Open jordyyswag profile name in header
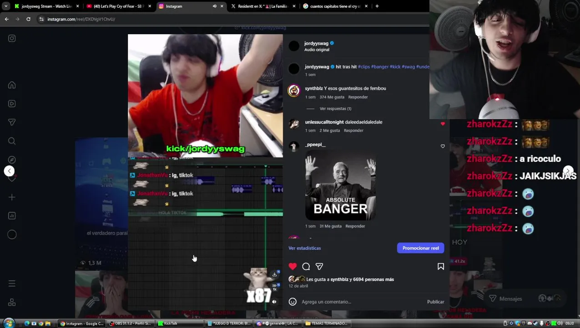The image size is (580, 328). click(x=316, y=43)
